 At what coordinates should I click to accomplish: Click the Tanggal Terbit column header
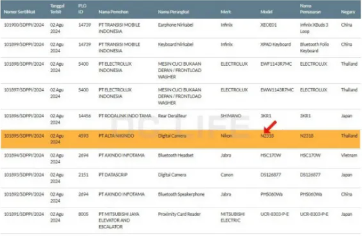[x=57, y=9]
